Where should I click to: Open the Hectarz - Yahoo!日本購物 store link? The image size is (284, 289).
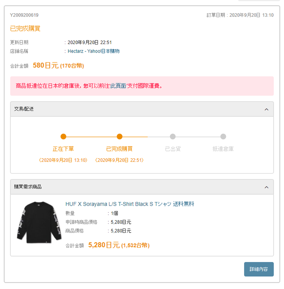94,51
